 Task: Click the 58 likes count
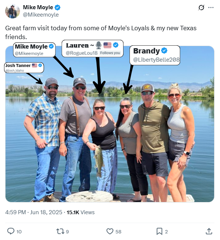point(118,232)
